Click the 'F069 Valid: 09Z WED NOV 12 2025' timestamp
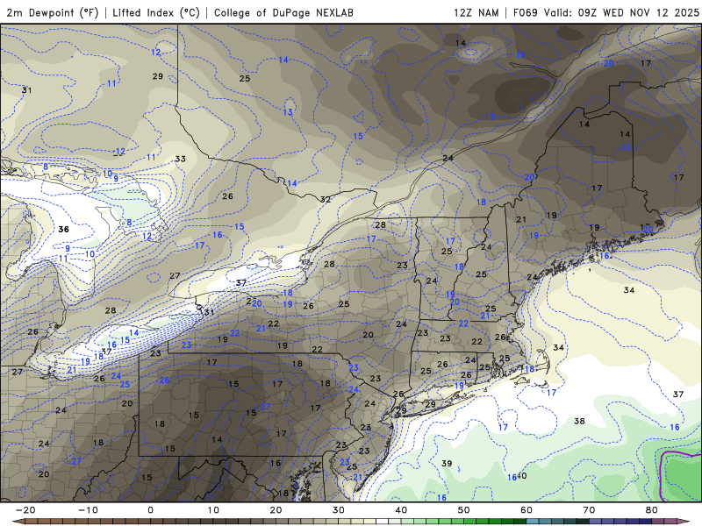 [x=605, y=12]
